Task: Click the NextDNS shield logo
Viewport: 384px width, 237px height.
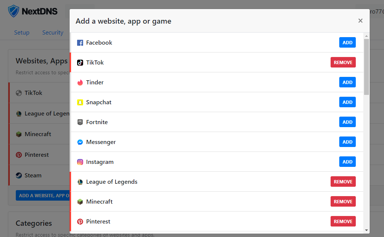Action: click(x=14, y=11)
